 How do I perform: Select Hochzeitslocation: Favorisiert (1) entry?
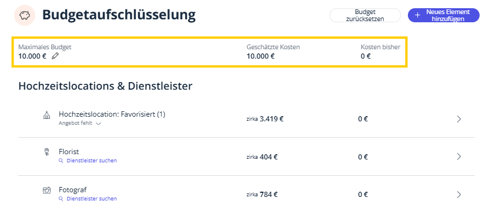point(112,114)
